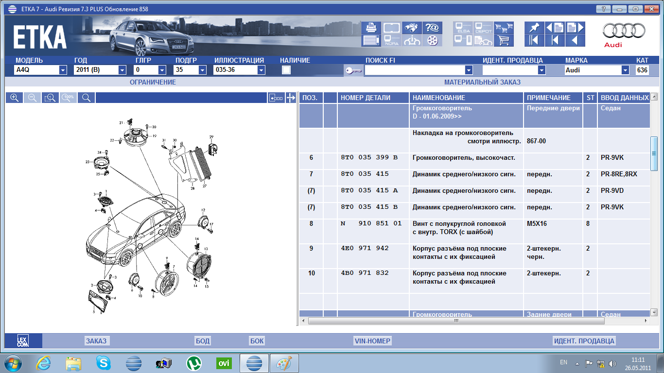664x373 pixels.
Task: Select part number 8T0 035 399 B
Action: click(369, 157)
